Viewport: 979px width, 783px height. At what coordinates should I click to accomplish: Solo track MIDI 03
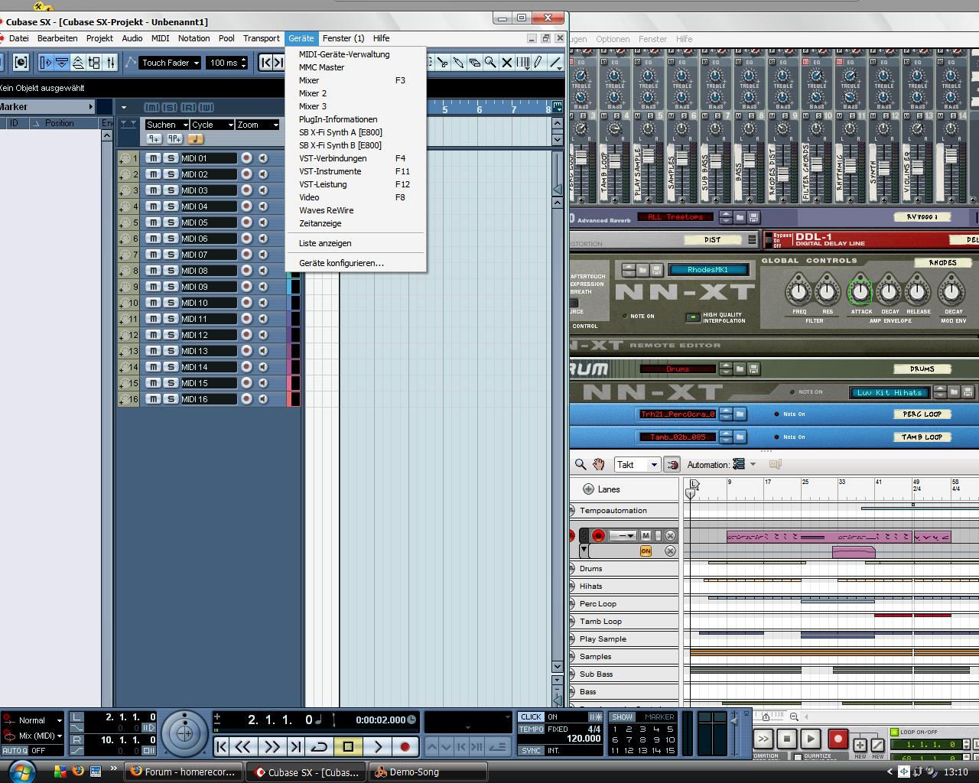[171, 190]
